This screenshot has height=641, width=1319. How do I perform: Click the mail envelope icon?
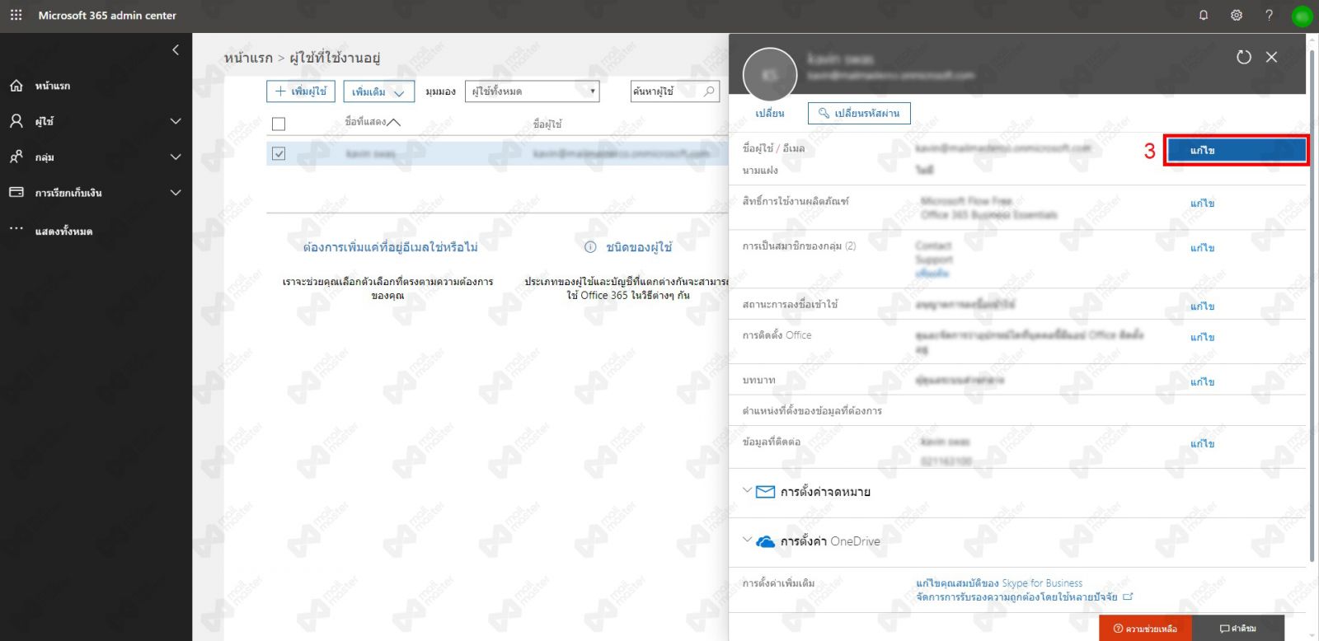tap(766, 492)
